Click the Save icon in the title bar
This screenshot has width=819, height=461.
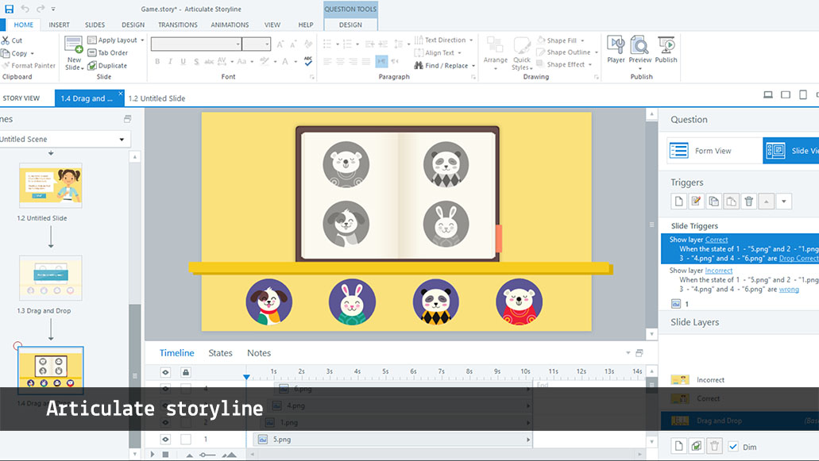point(10,9)
